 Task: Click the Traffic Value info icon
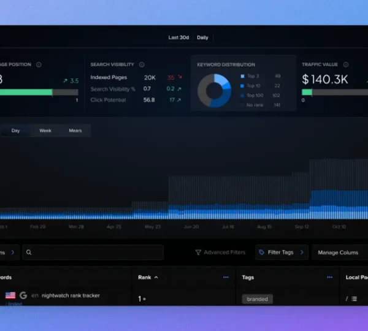346,64
